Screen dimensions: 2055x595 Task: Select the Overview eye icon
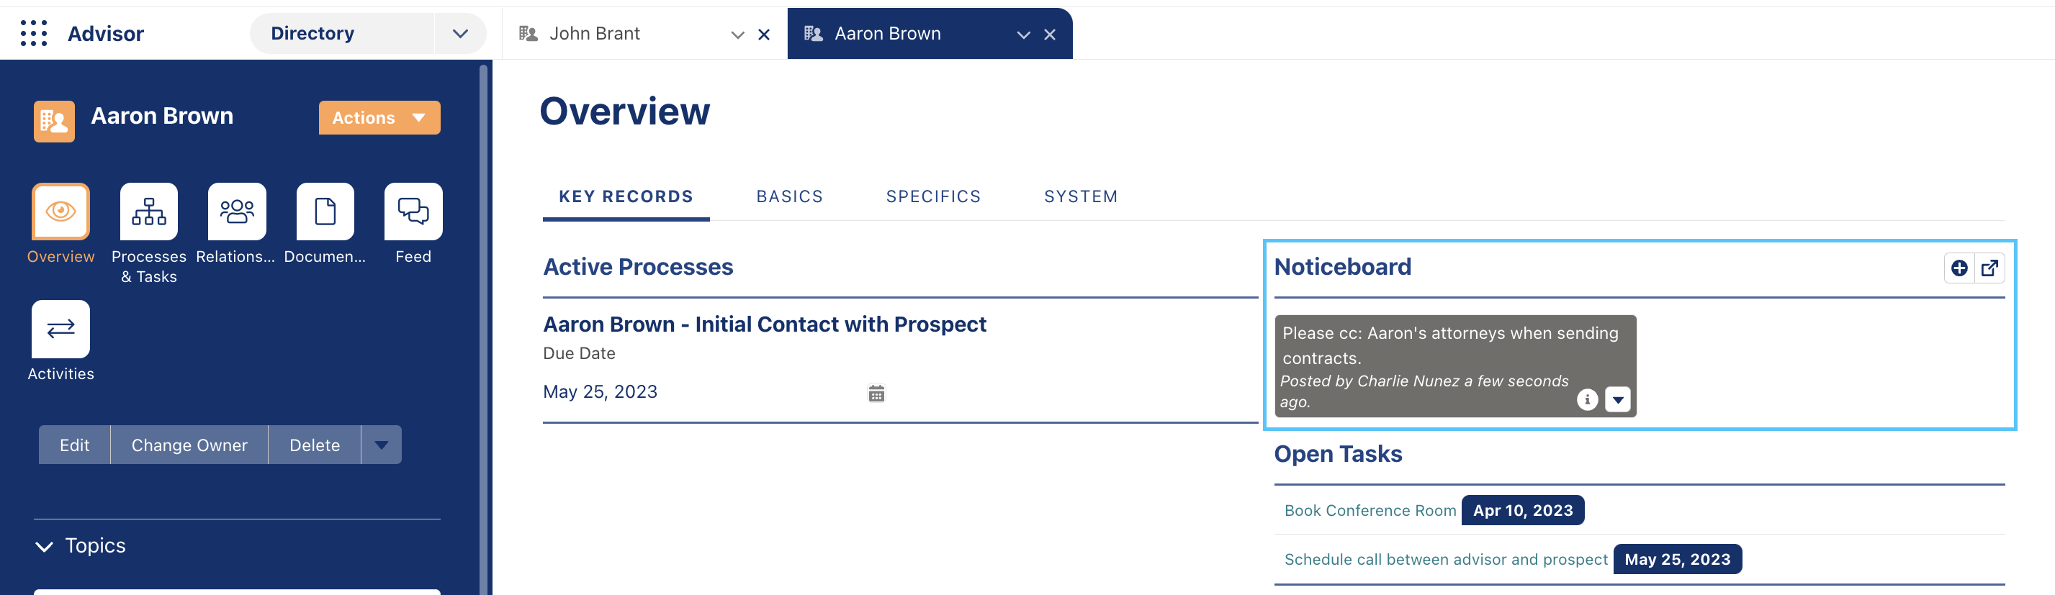60,212
